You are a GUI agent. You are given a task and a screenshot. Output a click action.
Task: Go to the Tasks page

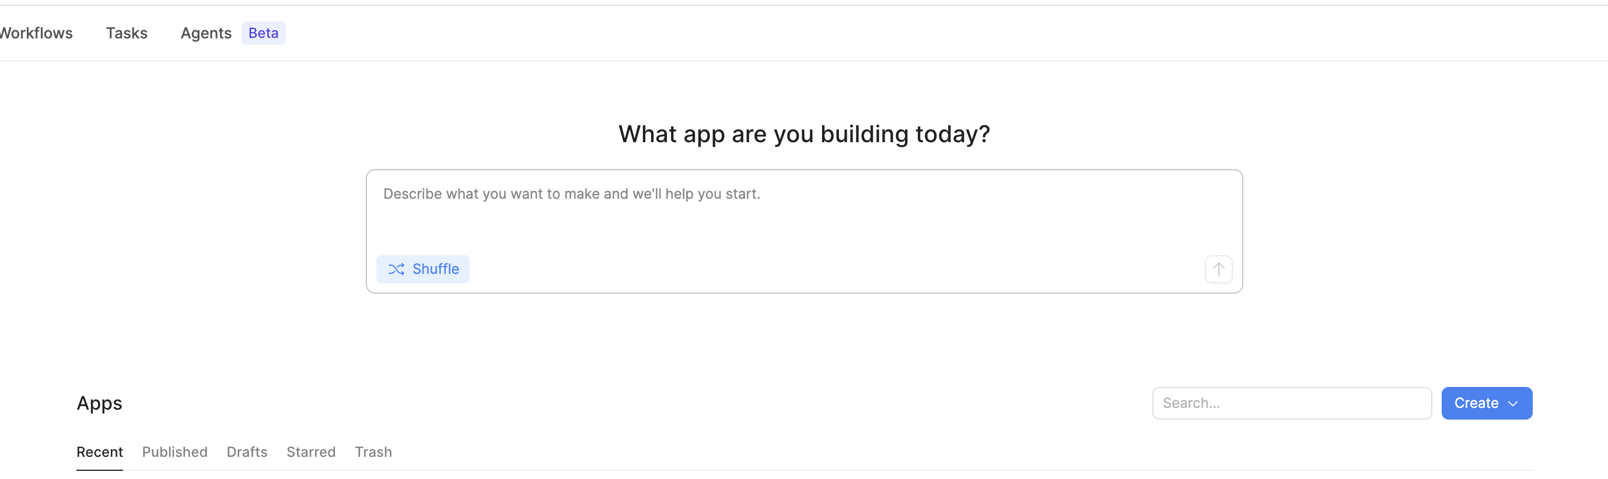point(127,33)
